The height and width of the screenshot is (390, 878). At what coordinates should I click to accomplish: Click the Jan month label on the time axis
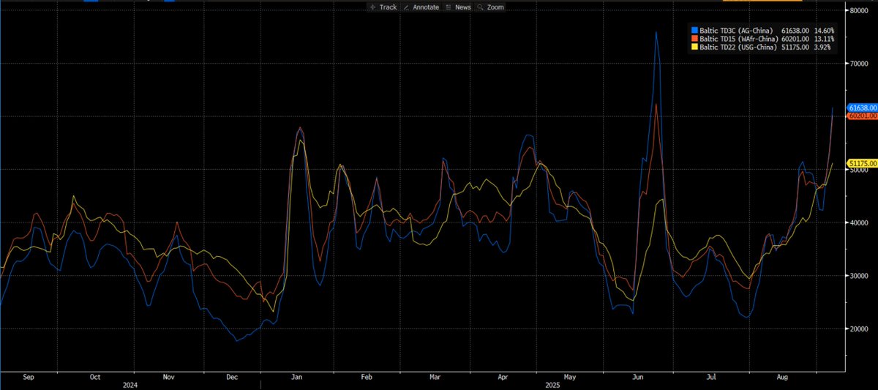pos(297,377)
